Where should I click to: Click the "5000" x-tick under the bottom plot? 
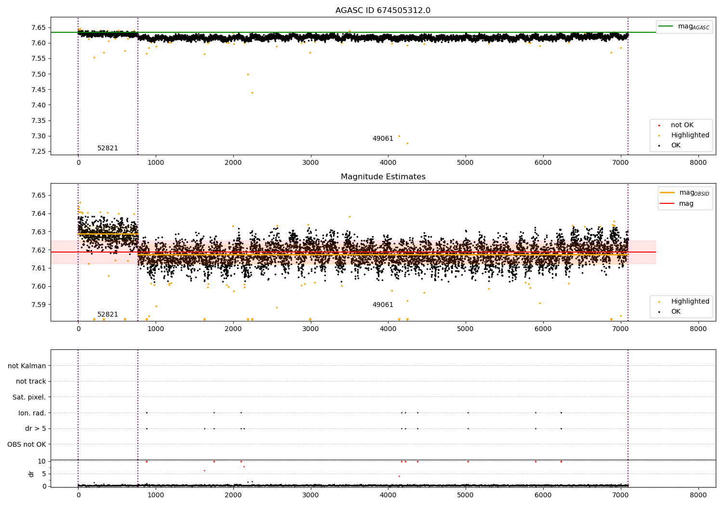click(466, 495)
